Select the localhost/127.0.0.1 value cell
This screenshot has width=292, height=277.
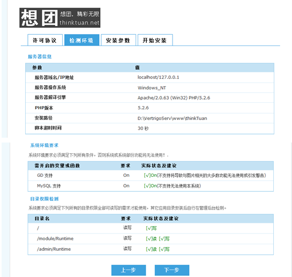158,77
